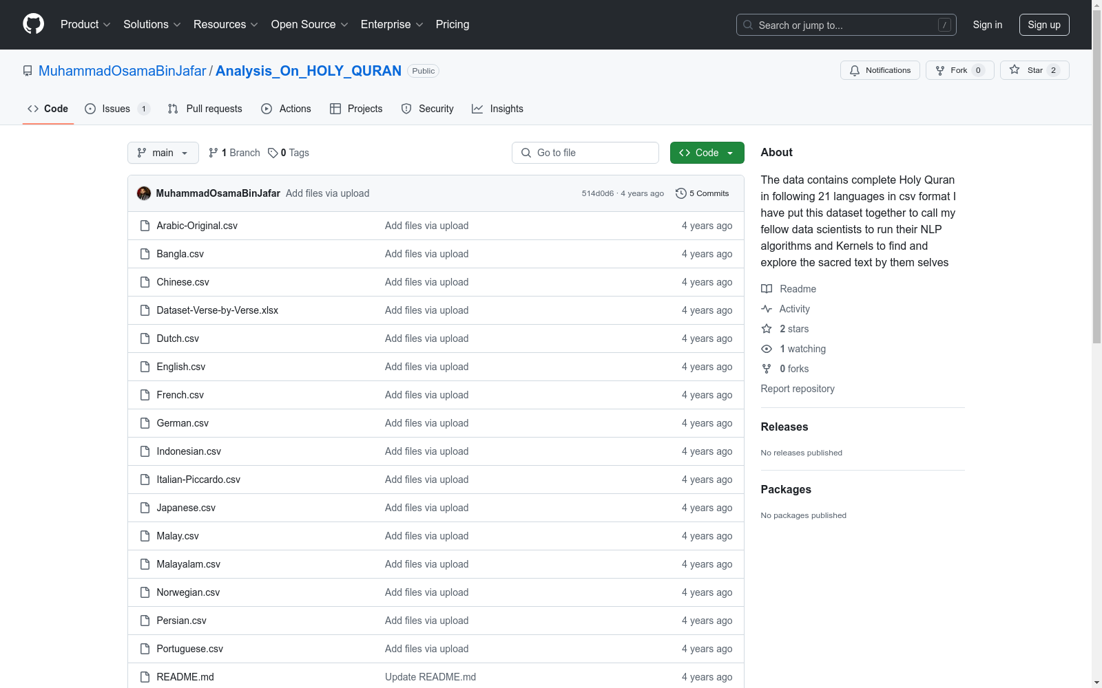Open the Persian.csv file
Viewport: 1102px width, 688px height.
coord(182,621)
